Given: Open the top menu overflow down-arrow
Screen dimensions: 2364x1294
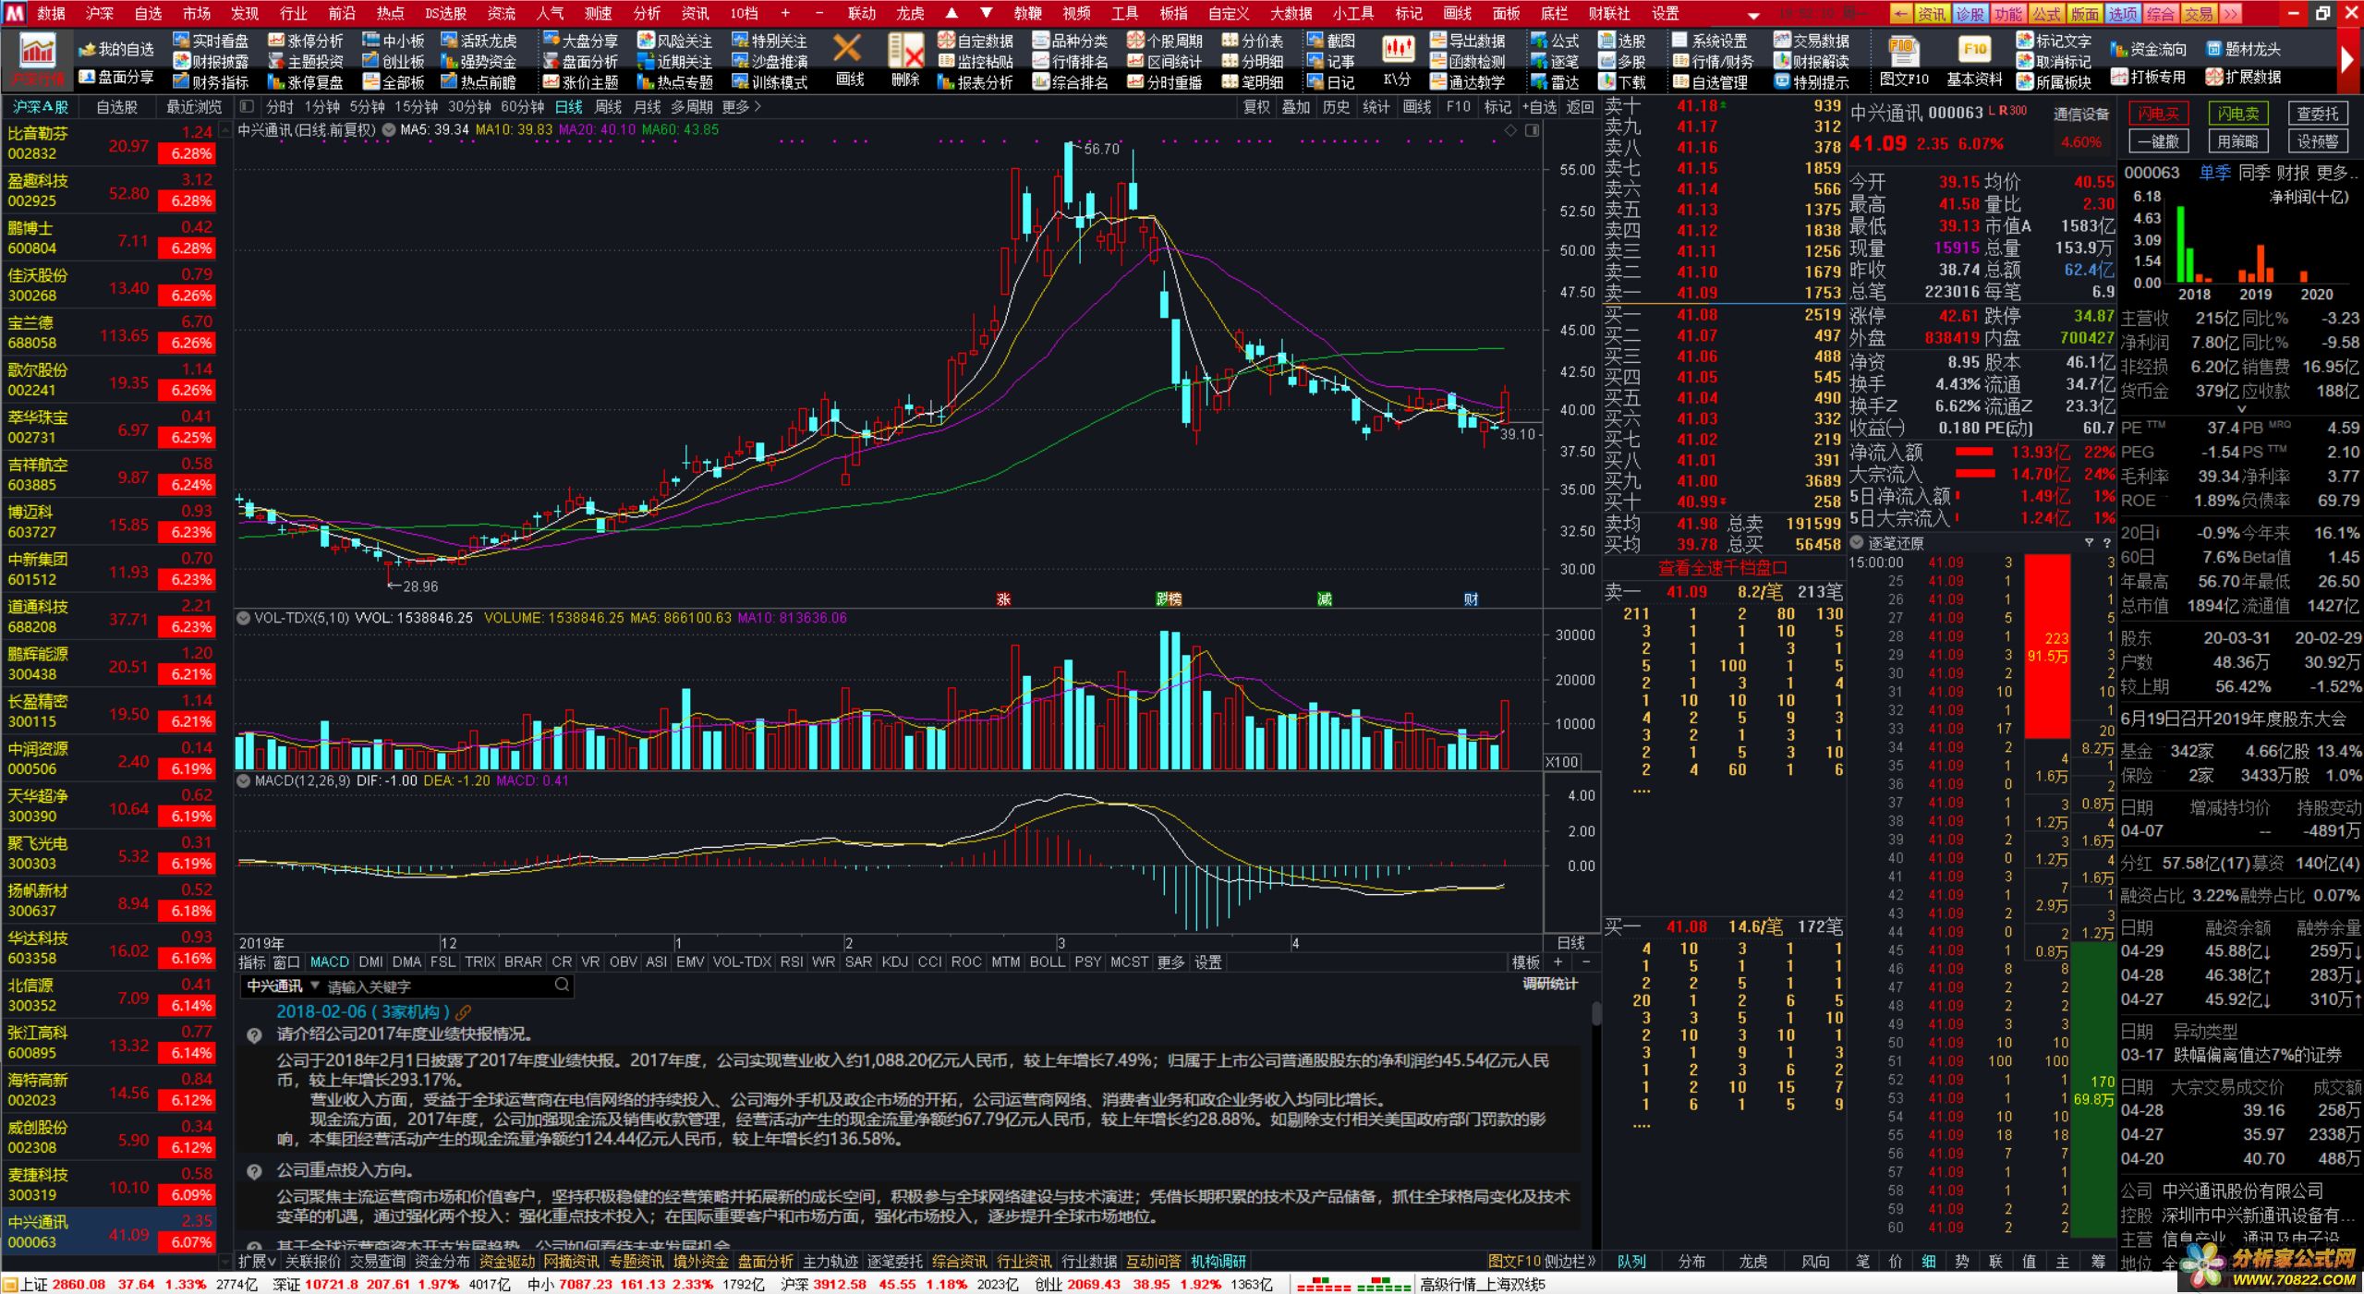Looking at the screenshot, I should pyautogui.click(x=1753, y=15).
